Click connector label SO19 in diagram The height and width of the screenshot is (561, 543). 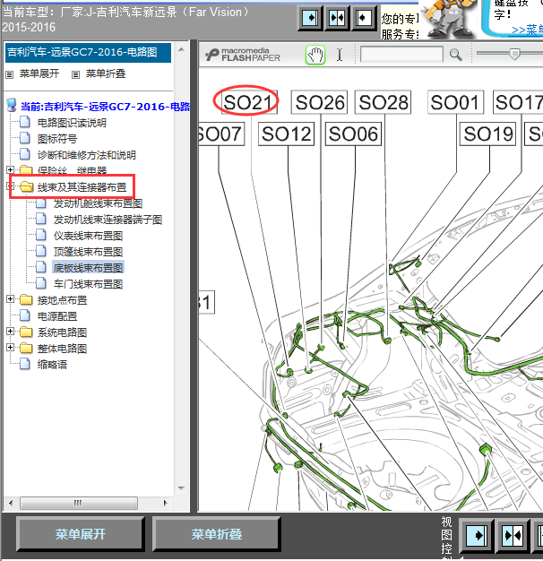tap(488, 134)
